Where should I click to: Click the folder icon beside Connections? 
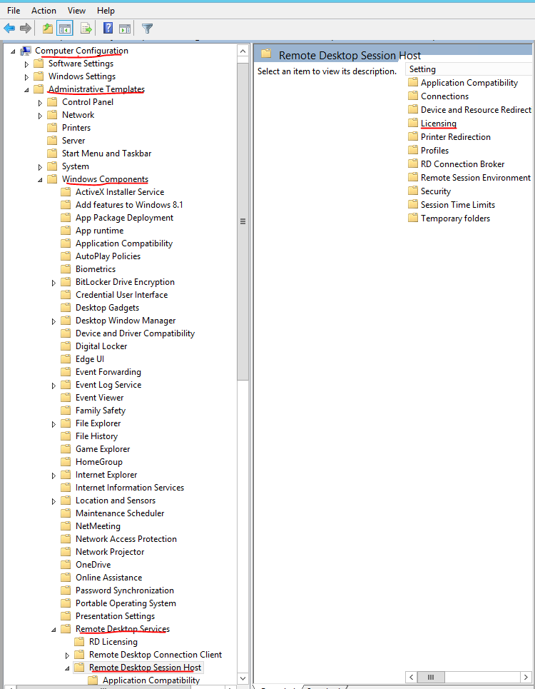pos(412,96)
